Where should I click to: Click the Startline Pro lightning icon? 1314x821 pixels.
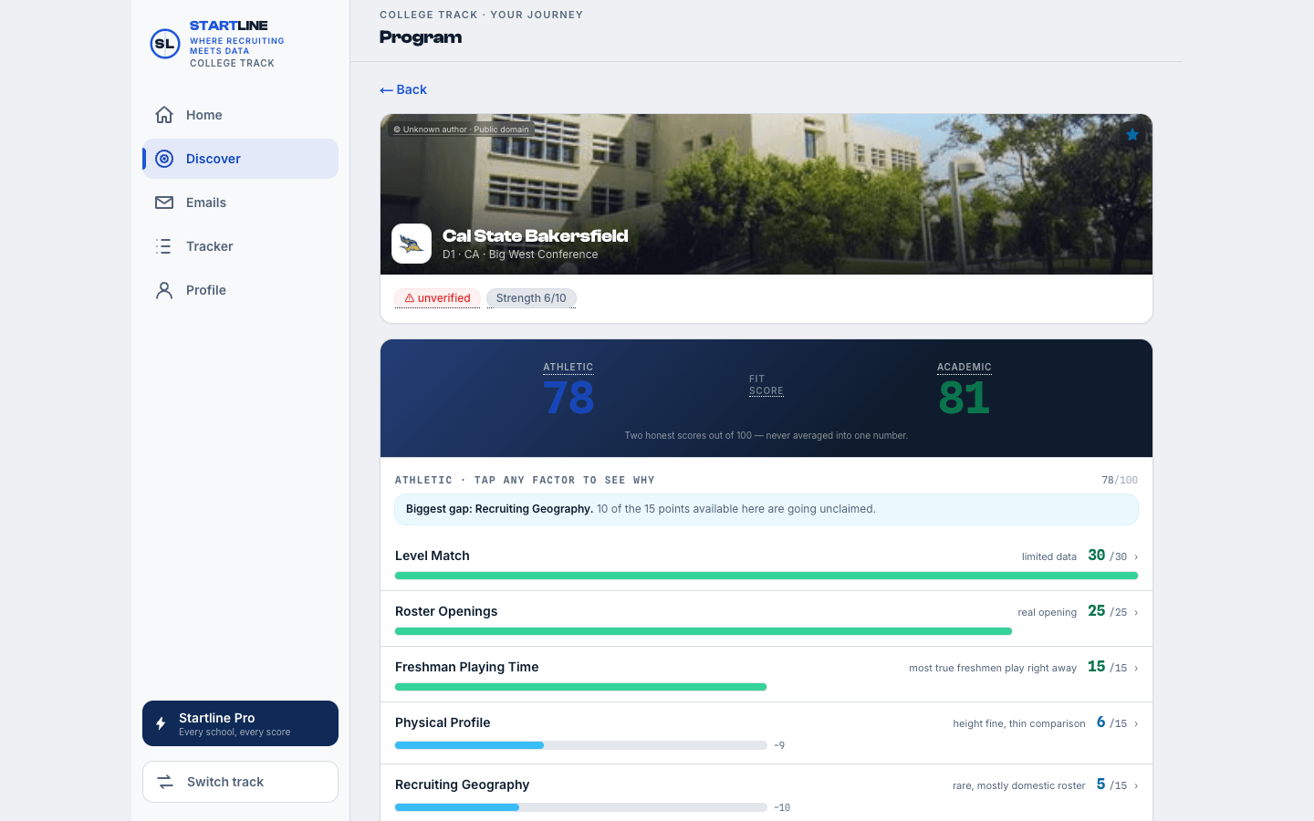pos(161,723)
